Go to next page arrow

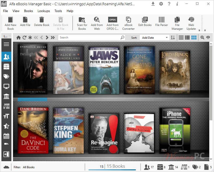(47, 37)
